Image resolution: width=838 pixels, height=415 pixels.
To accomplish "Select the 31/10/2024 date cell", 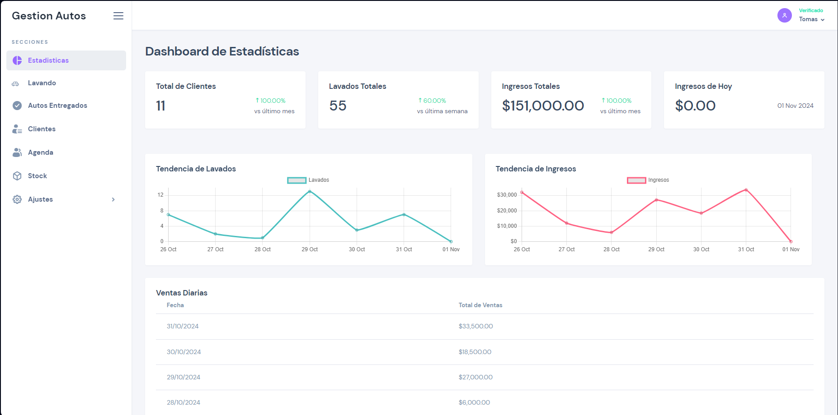I will click(183, 326).
